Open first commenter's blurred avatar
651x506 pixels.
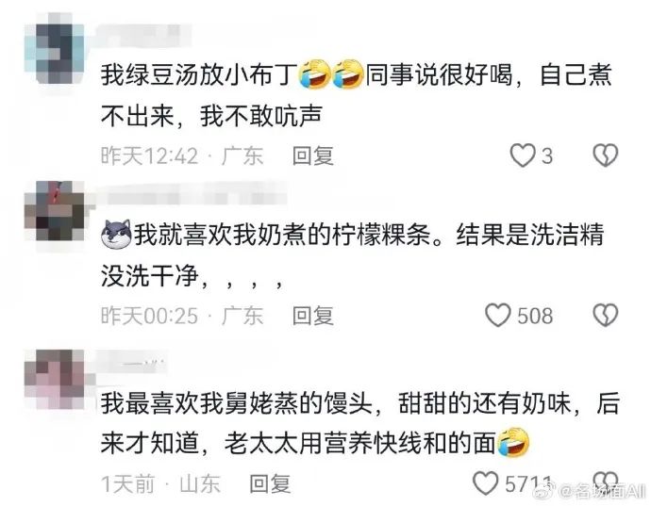(x=55, y=48)
